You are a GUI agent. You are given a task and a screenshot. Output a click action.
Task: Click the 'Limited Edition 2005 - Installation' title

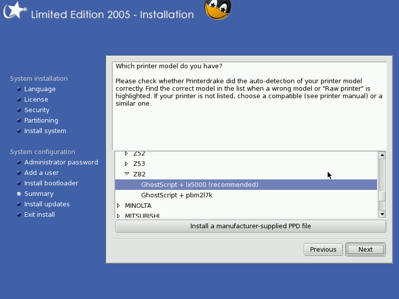112,14
